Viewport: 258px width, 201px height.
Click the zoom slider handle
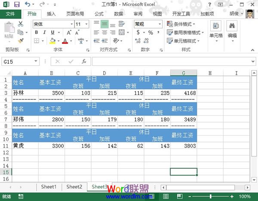(x=210, y=196)
